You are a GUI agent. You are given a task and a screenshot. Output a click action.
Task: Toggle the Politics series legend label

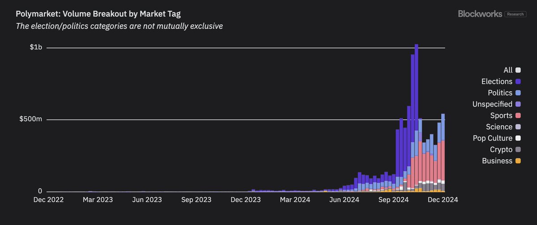(500, 93)
